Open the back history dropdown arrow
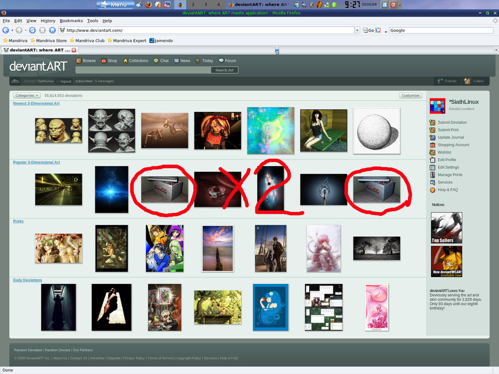Image resolution: width=499 pixels, height=374 pixels. pos(12,30)
